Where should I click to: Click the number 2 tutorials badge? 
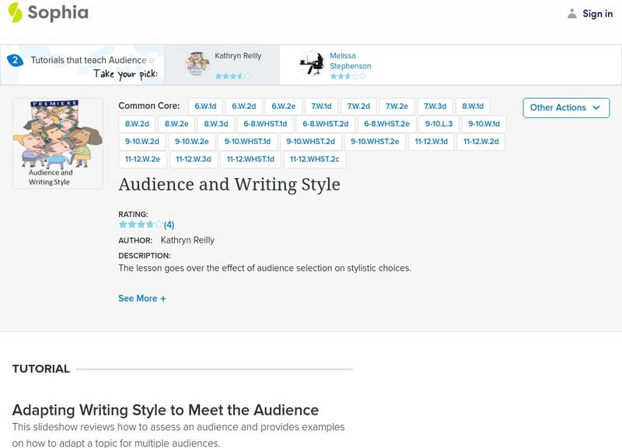(x=15, y=60)
